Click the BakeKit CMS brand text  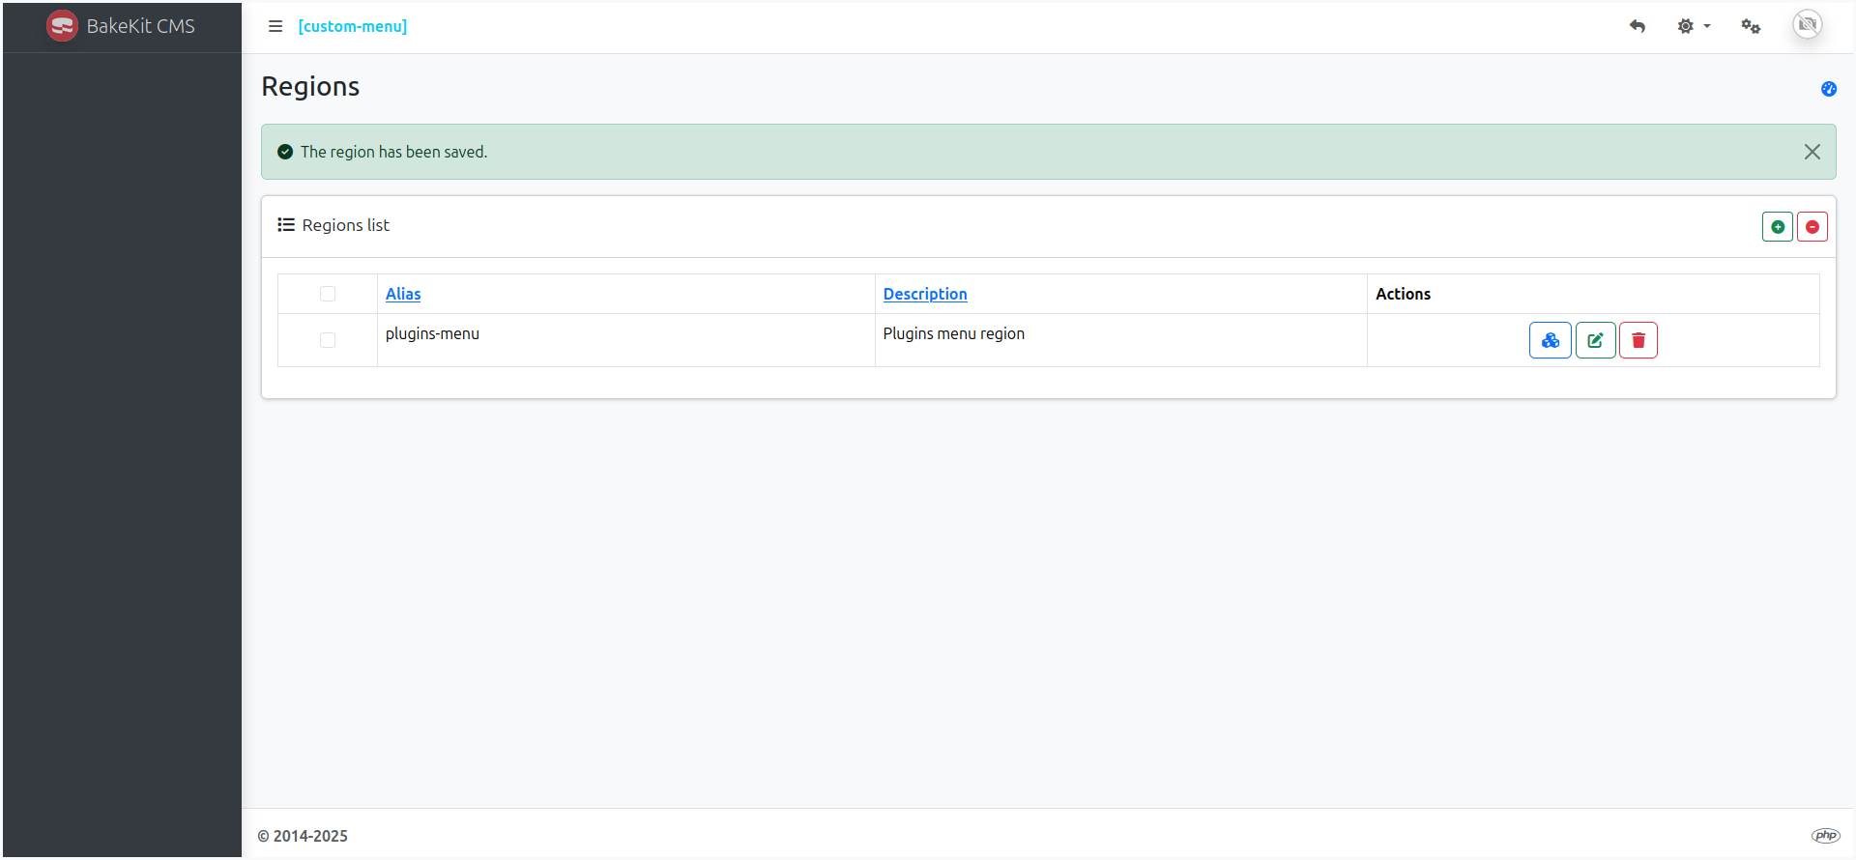tap(141, 26)
